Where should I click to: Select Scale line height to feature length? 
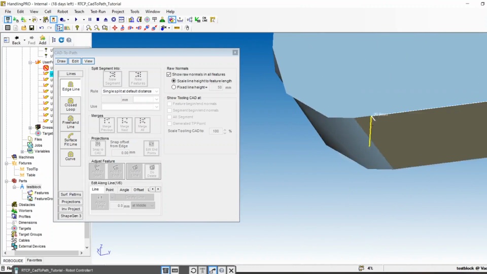coord(174,81)
